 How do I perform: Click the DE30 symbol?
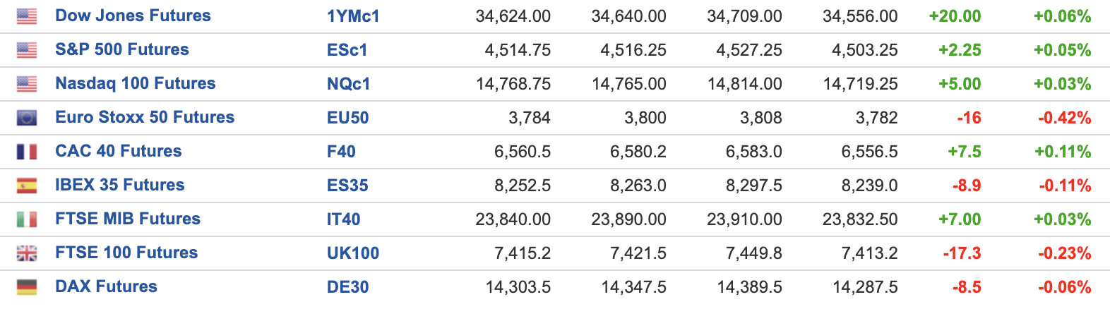point(348,287)
